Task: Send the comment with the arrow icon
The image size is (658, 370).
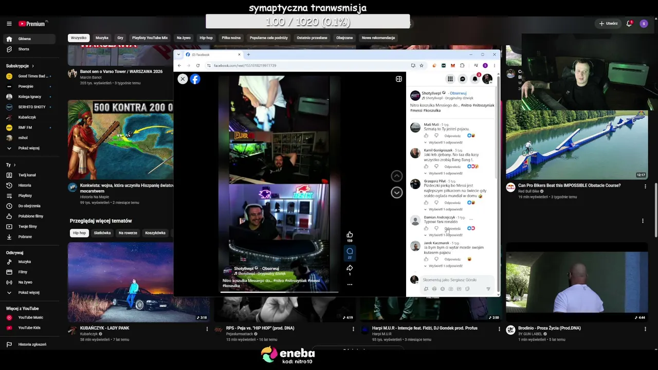Action: [x=488, y=289]
